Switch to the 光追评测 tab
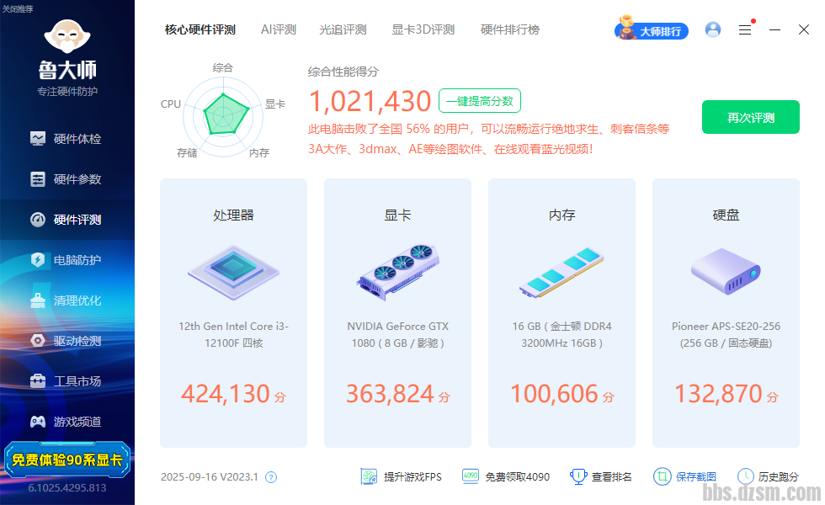The height and width of the screenshot is (505, 825). point(343,29)
